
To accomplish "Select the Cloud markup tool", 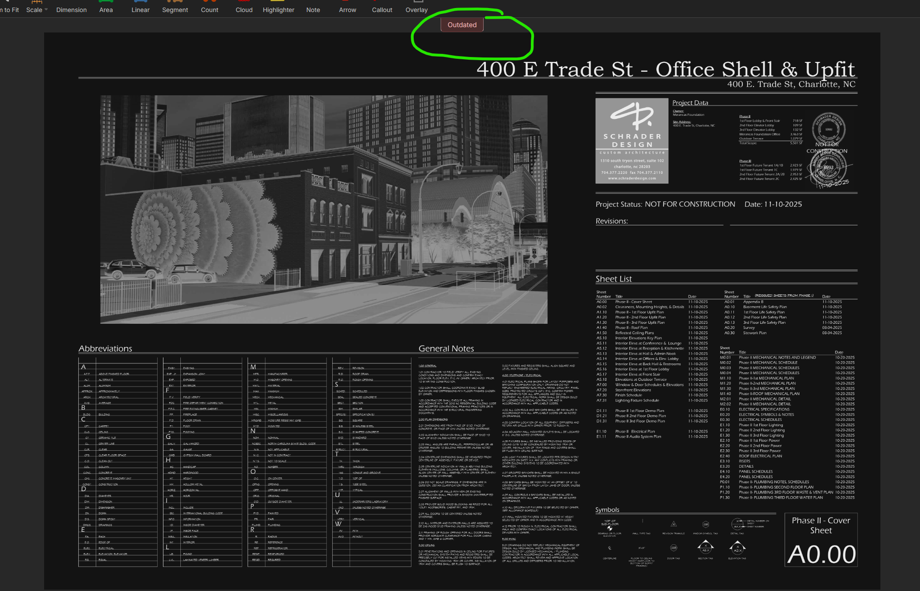I will tap(244, 9).
